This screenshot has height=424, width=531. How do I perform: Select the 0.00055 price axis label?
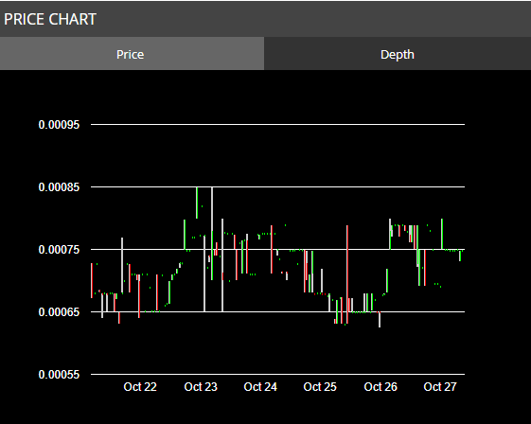pyautogui.click(x=59, y=375)
